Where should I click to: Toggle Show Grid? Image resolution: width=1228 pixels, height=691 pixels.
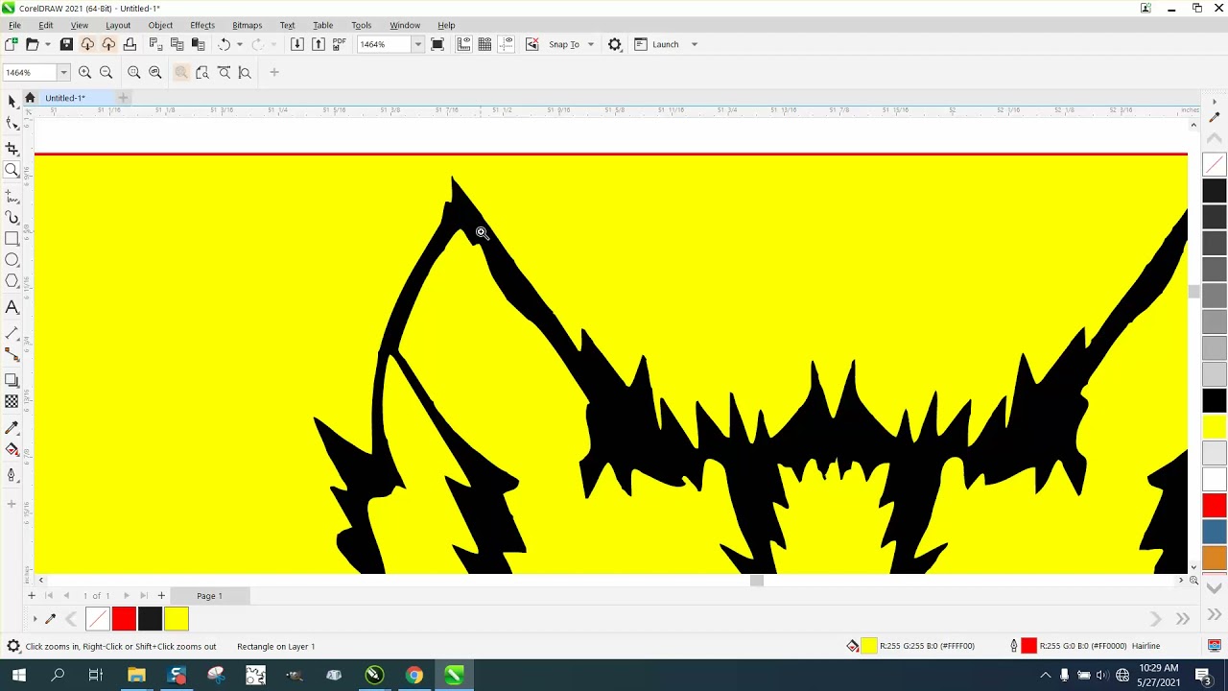tap(484, 44)
